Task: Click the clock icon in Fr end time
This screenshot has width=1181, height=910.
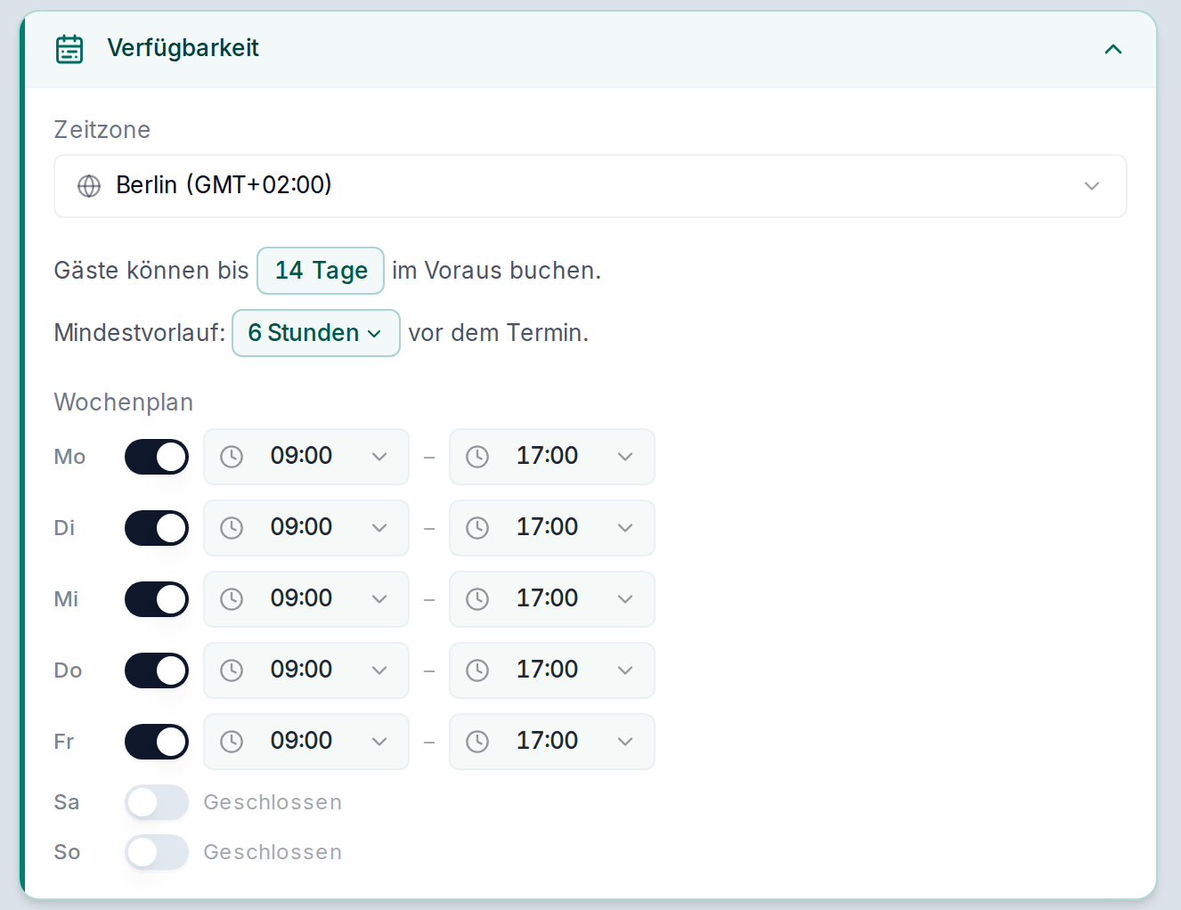Action: pos(477,742)
